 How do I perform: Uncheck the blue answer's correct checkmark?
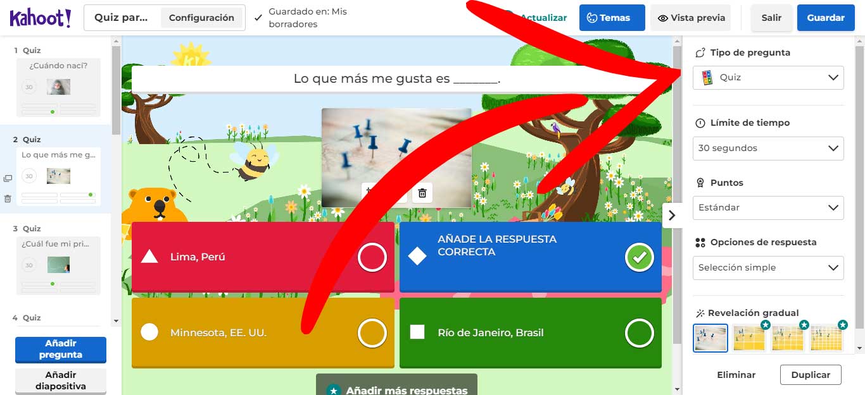click(x=639, y=257)
